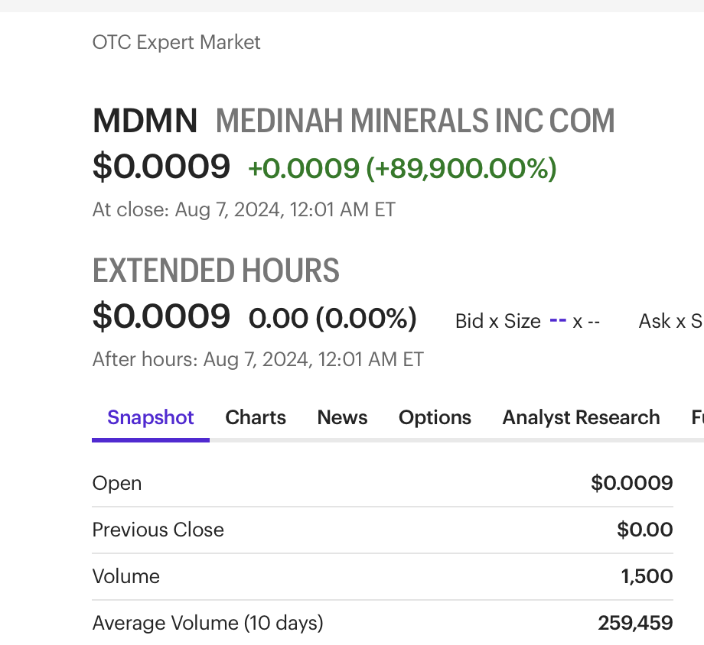Click the Medinah Minerals Inc company name
The image size is (704, 645).
pyautogui.click(x=416, y=122)
